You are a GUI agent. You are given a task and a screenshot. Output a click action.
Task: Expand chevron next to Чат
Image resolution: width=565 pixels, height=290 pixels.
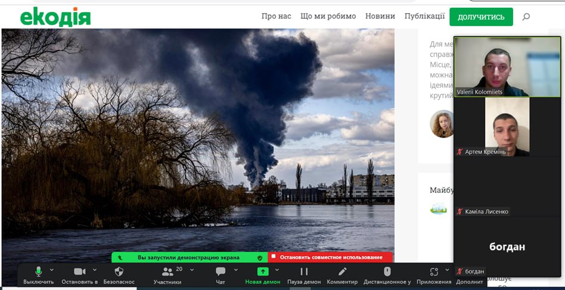235,270
